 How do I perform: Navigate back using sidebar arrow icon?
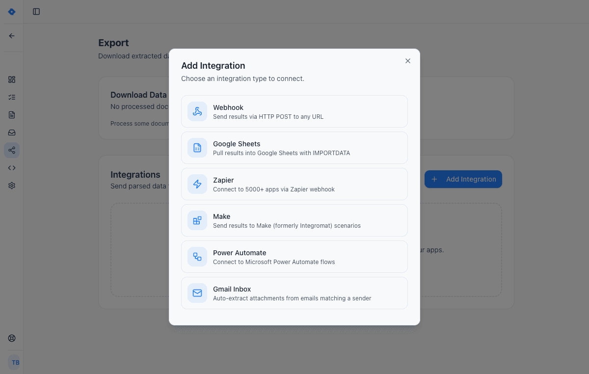click(11, 35)
